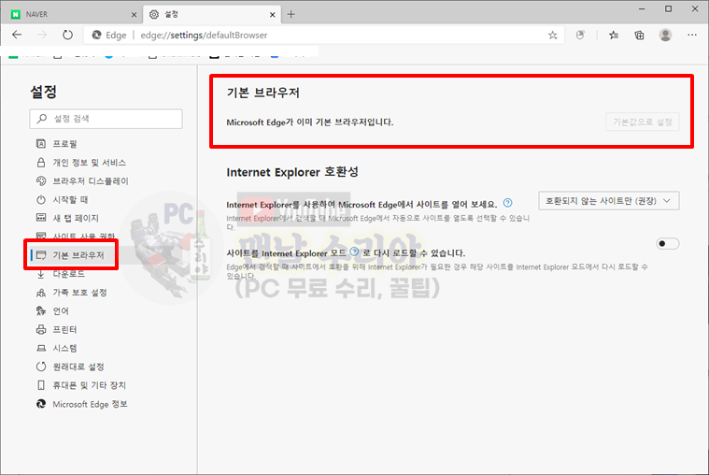Click the Edge logo in the address bar

click(96, 35)
